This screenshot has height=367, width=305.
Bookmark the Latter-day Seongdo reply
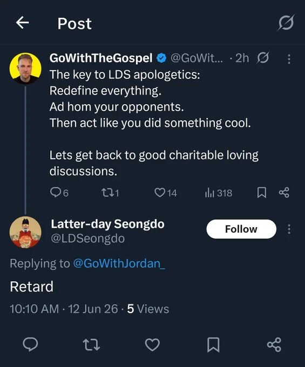(213, 344)
